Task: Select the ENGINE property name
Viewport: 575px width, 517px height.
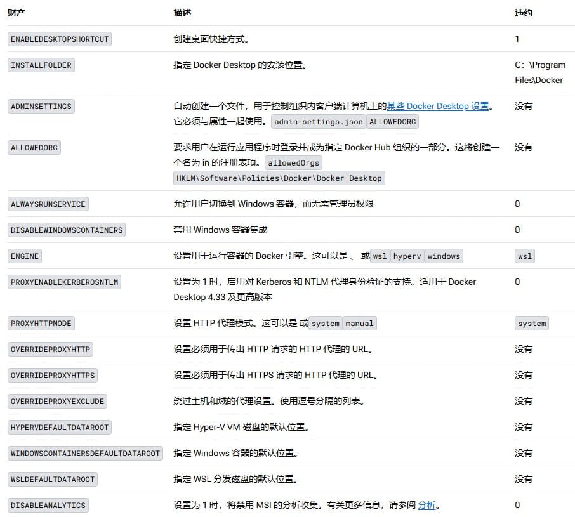Action: [x=25, y=256]
